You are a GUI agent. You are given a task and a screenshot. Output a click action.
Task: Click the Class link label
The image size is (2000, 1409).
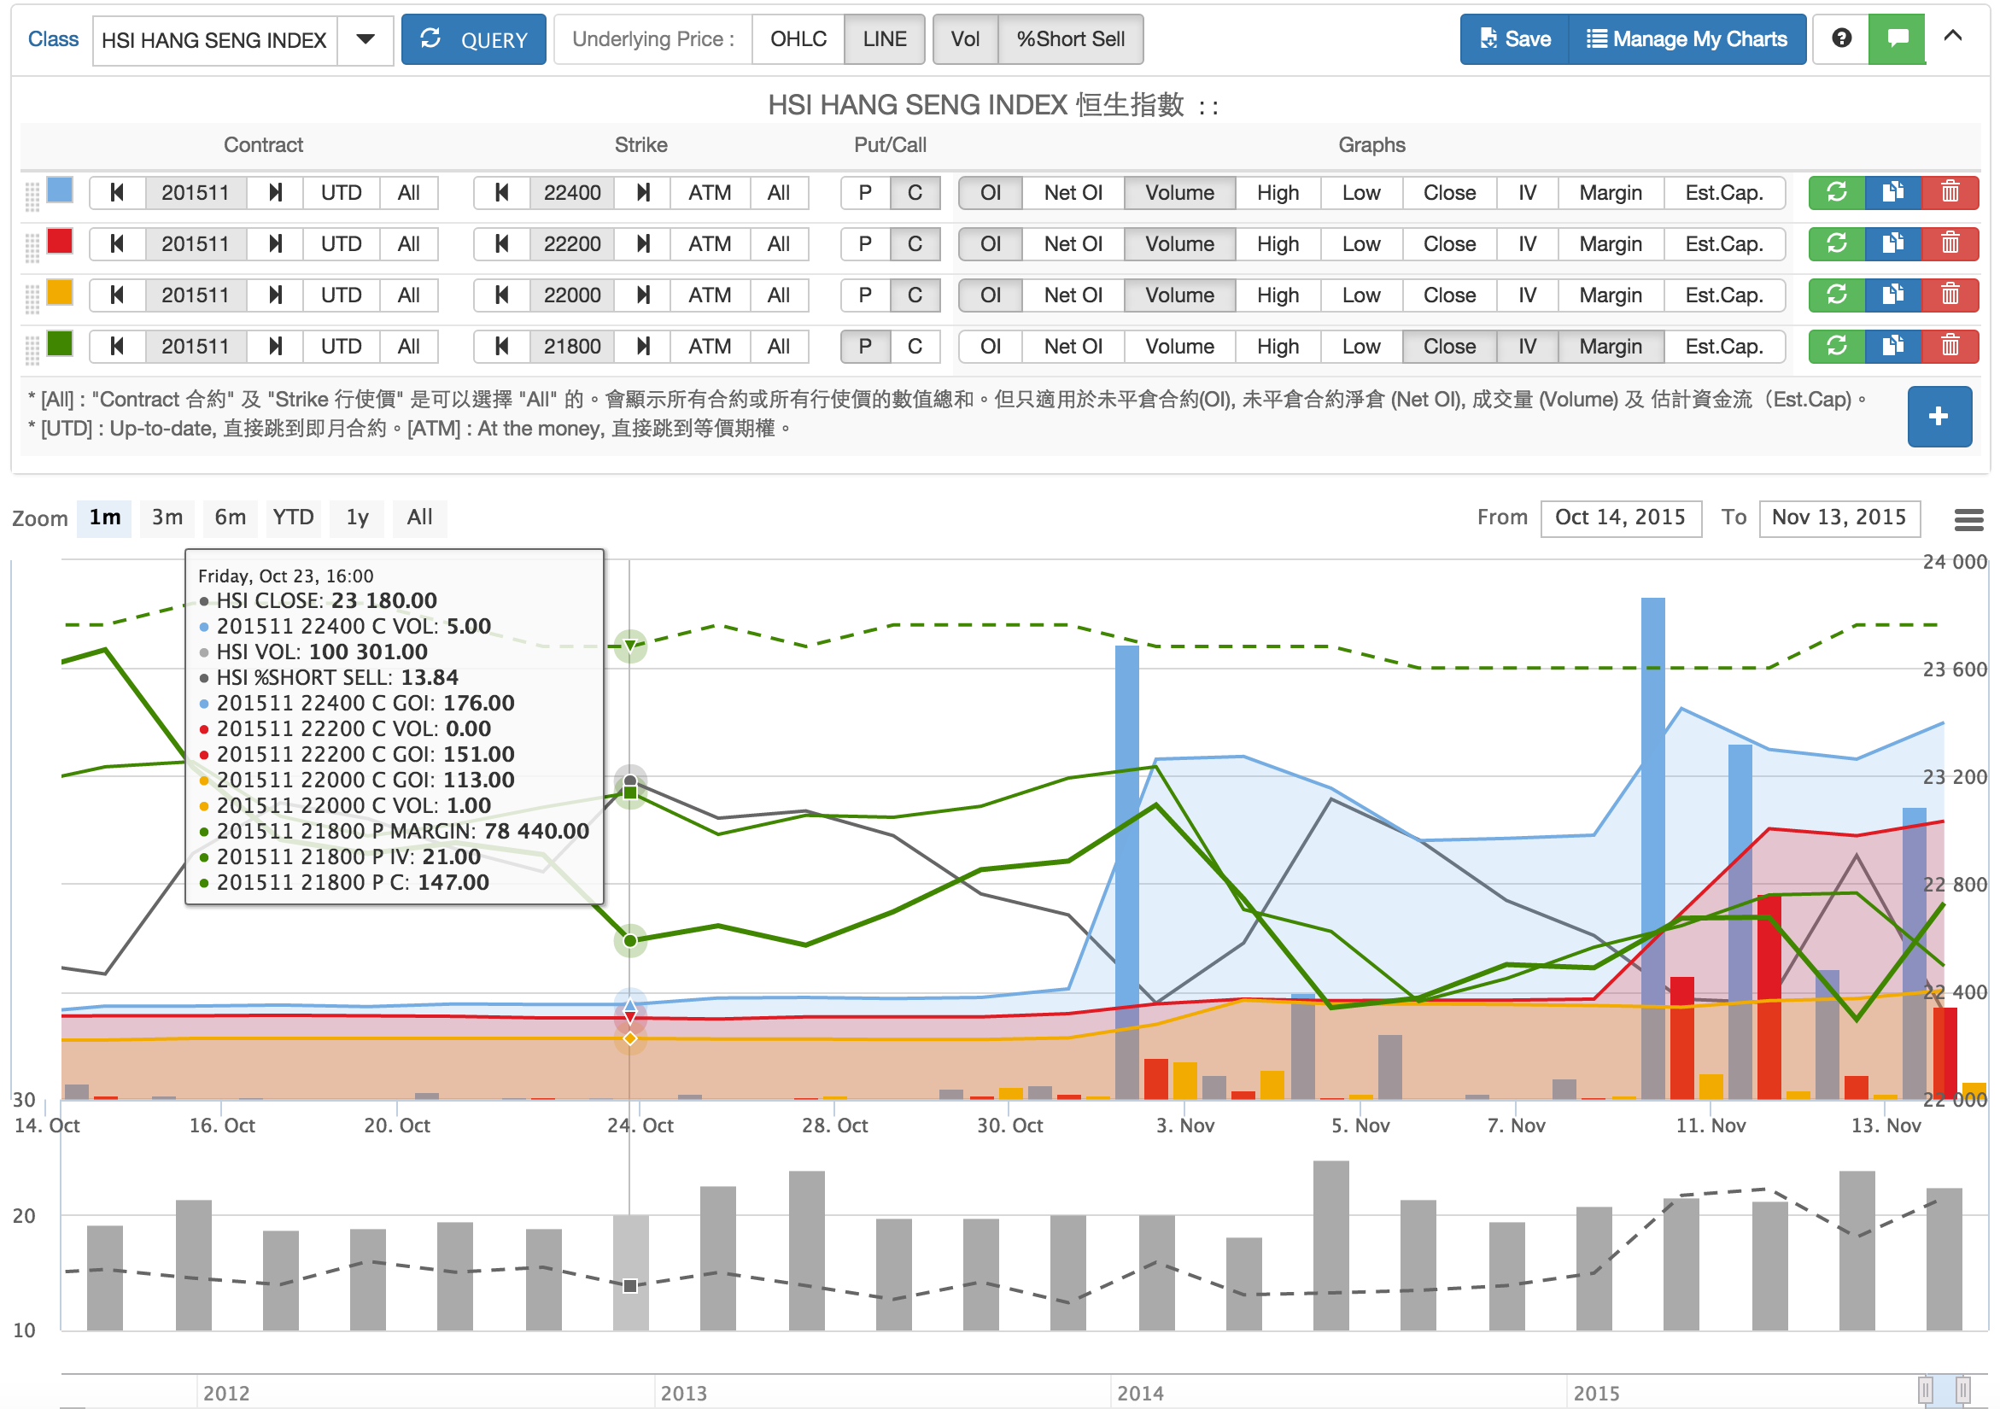(x=52, y=39)
